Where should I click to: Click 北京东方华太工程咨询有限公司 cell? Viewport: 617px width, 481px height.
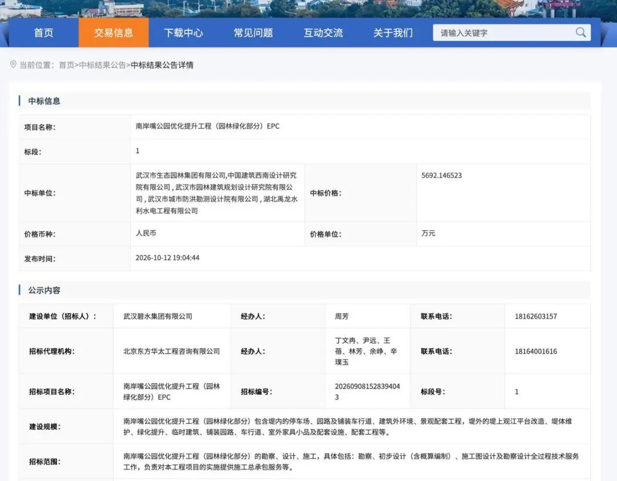(172, 351)
